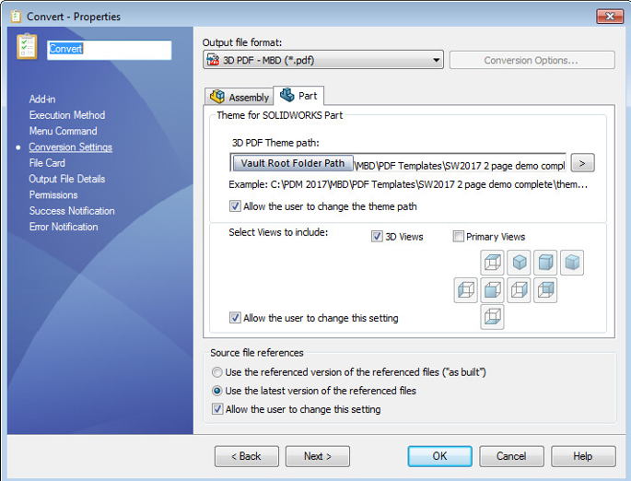Viewport: 631px width, 481px height.
Task: Click the Next button
Action: tap(318, 456)
